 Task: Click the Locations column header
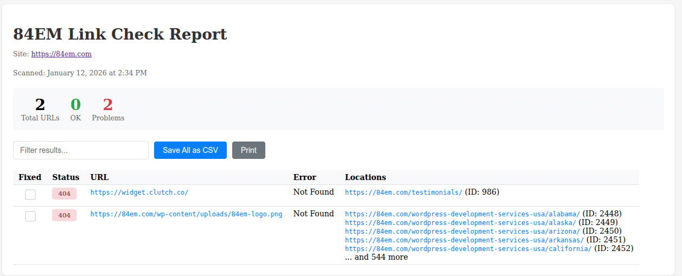366,177
